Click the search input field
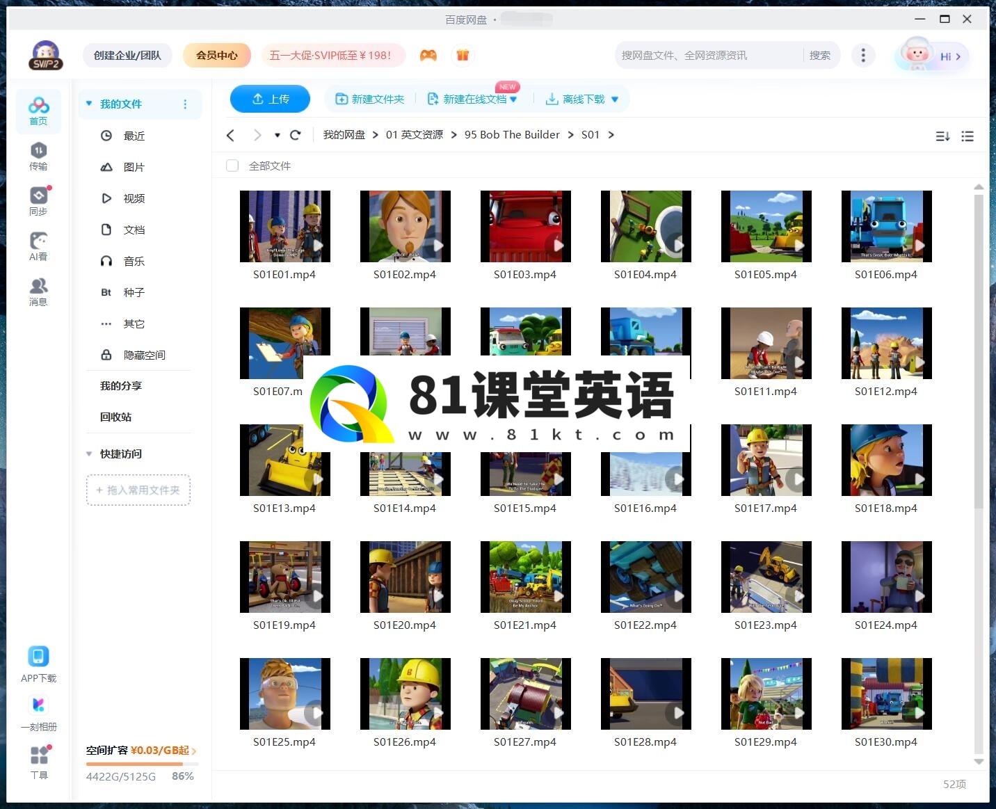Screen dimensions: 996x809 coord(709,55)
